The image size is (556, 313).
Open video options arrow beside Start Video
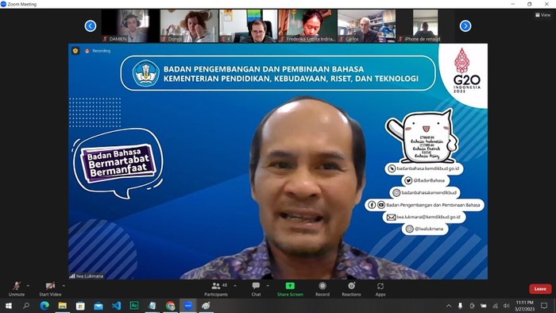[x=64, y=286]
